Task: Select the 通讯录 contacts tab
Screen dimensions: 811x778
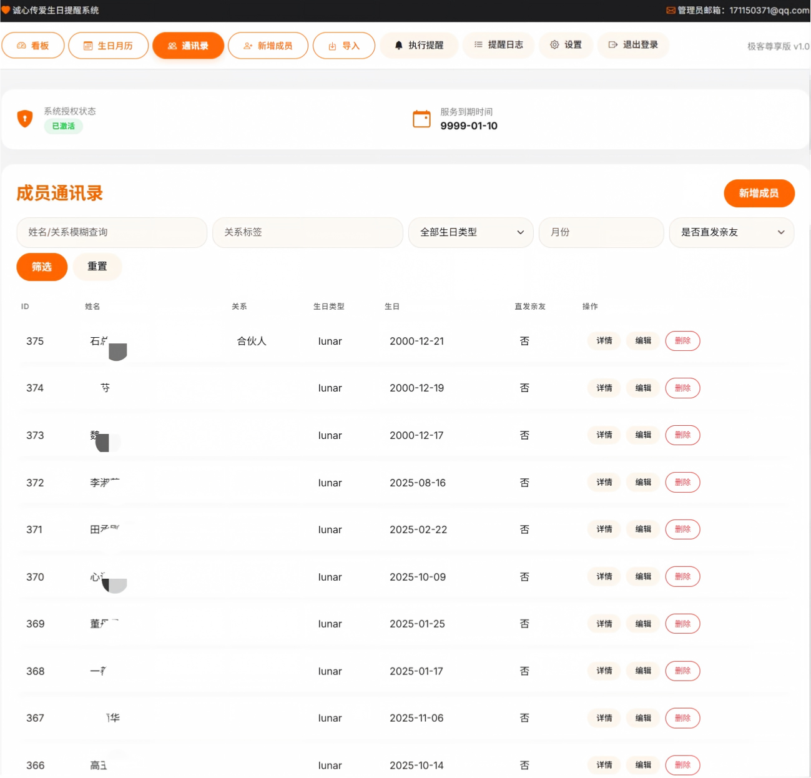Action: (x=188, y=46)
